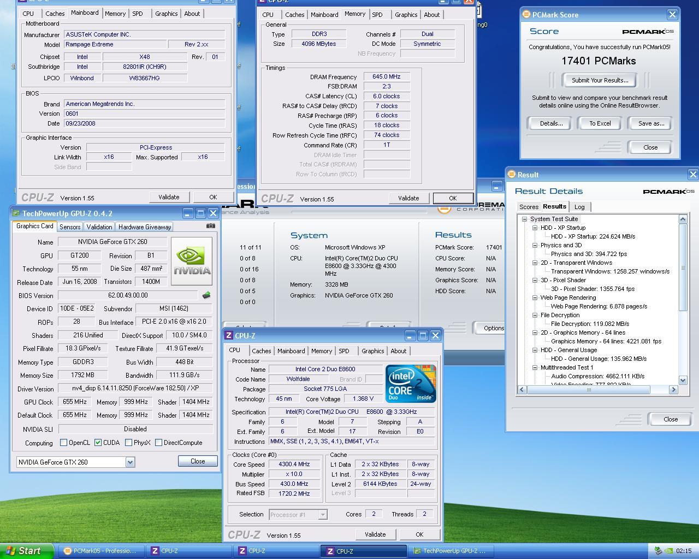This screenshot has width=699, height=559.
Task: Click the GPU-Z camera screenshot icon
Action: click(210, 226)
